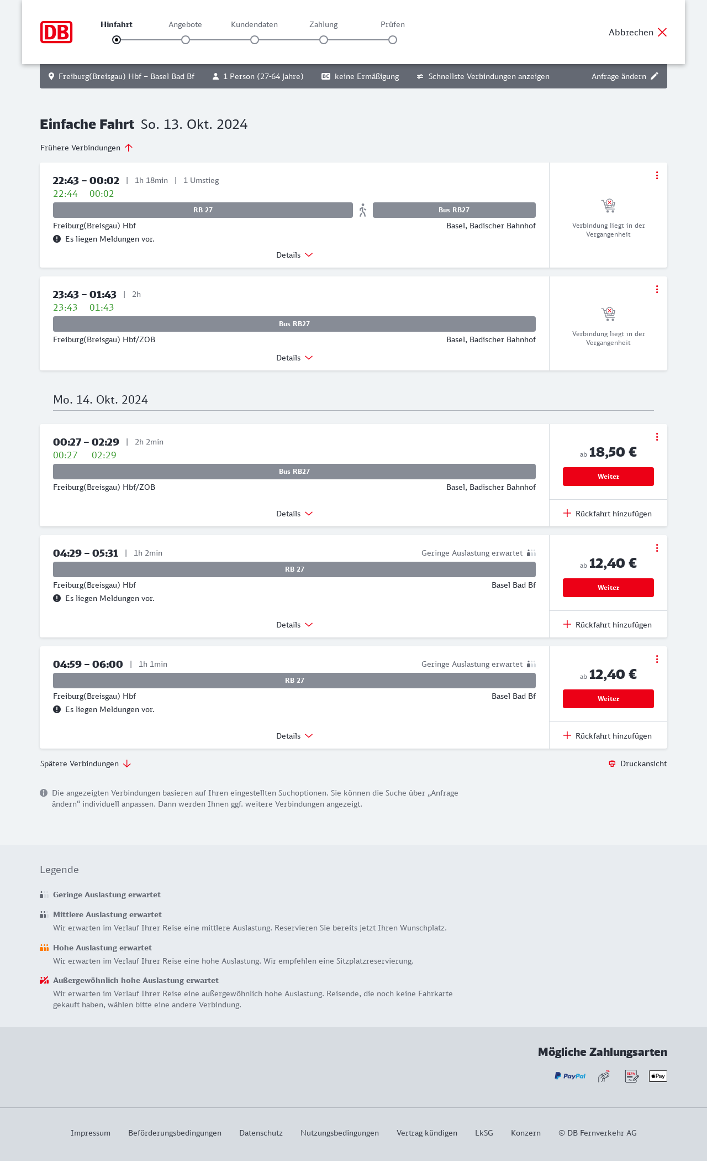Expand Details for the 04:29 connection
This screenshot has height=1161, width=707.
294,625
